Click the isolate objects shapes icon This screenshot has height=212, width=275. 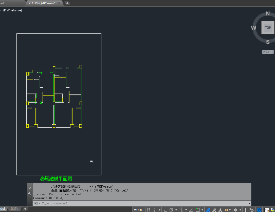[252, 210]
